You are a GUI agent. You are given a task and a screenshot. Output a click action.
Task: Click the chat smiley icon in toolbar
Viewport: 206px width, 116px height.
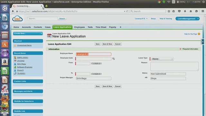click(x=196, y=11)
